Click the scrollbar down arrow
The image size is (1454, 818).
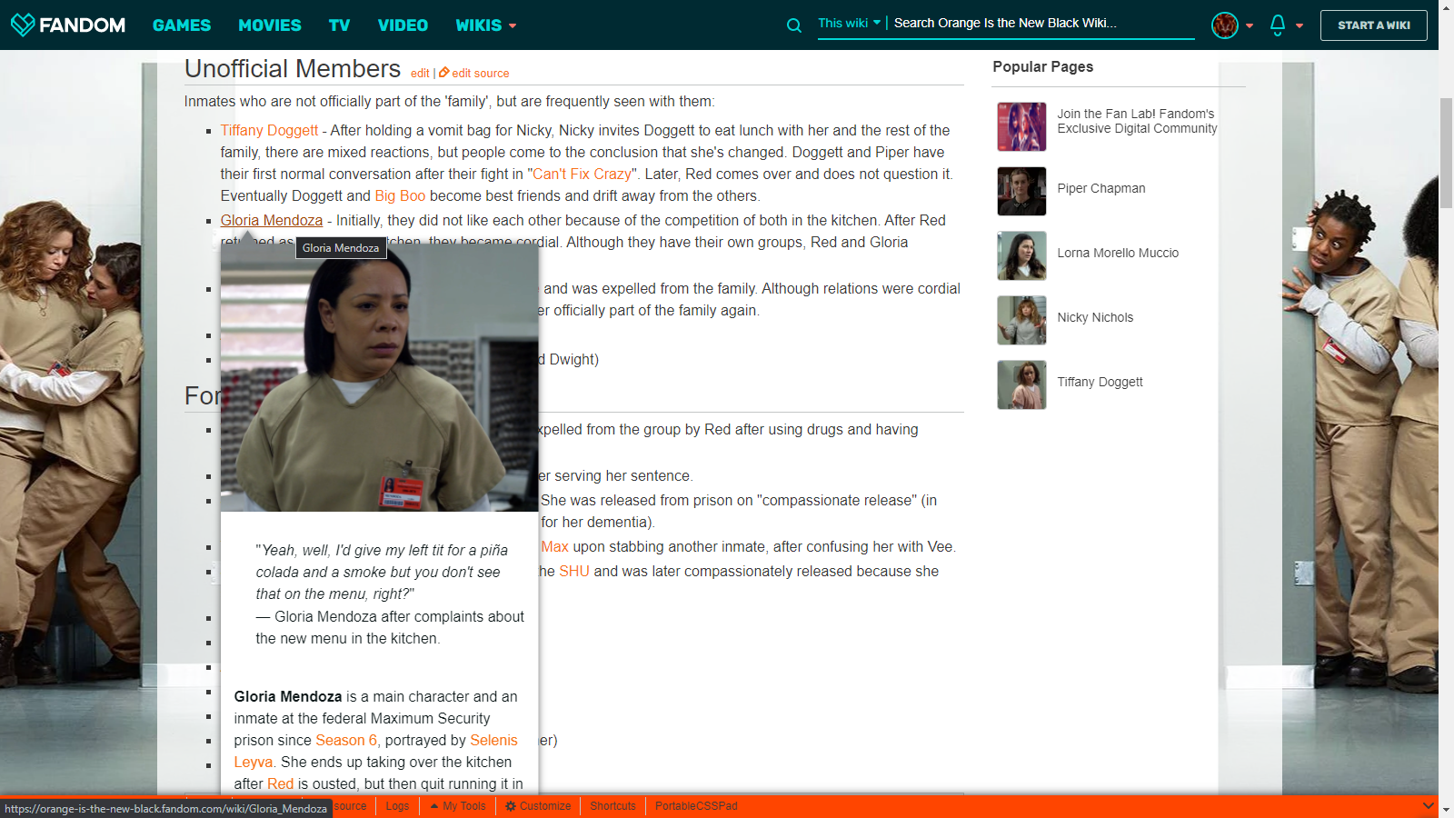pos(1446,810)
